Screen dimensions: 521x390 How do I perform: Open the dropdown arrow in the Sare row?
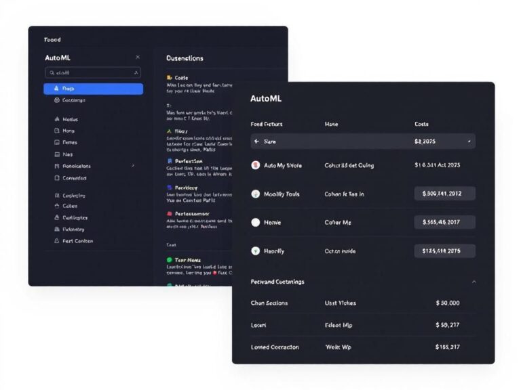[x=469, y=142]
